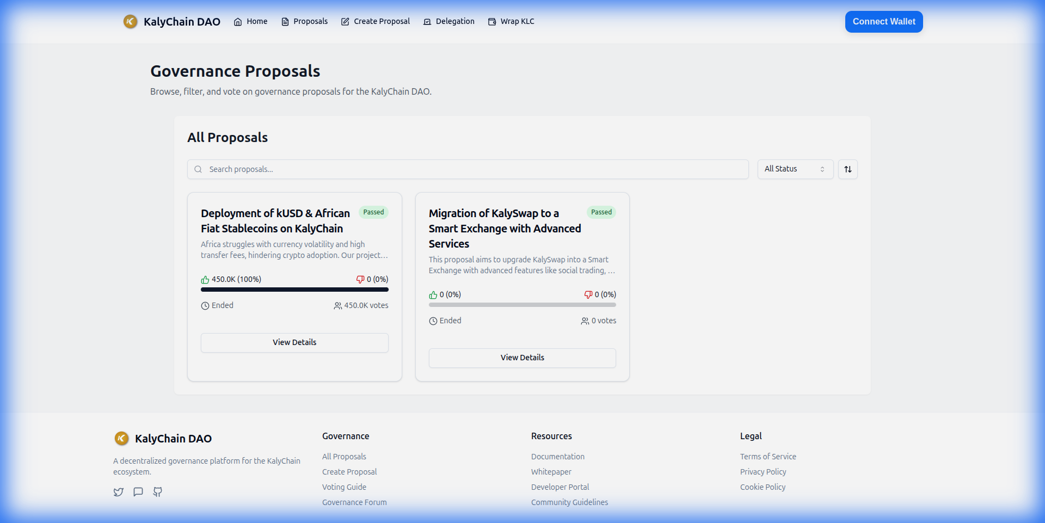Click the sort order arrows icon
Image resolution: width=1045 pixels, height=523 pixels.
847,169
